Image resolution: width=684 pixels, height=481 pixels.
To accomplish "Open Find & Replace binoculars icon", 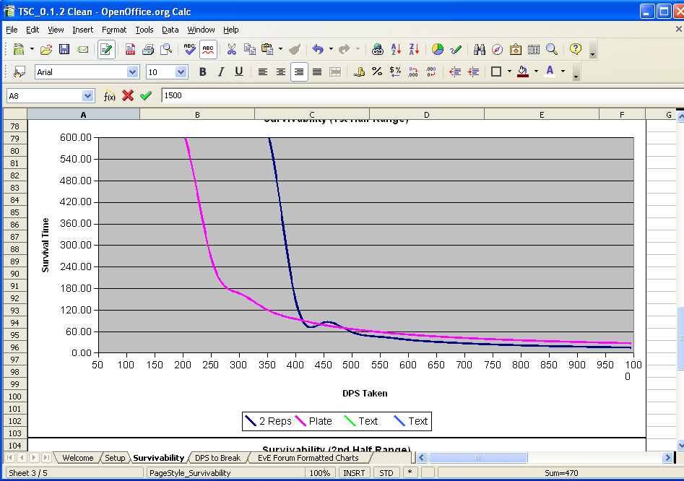I will [x=479, y=50].
